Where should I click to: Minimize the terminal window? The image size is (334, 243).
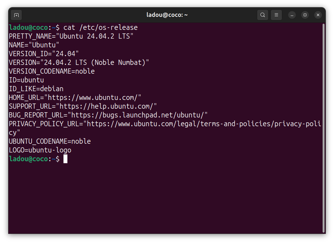pos(292,15)
